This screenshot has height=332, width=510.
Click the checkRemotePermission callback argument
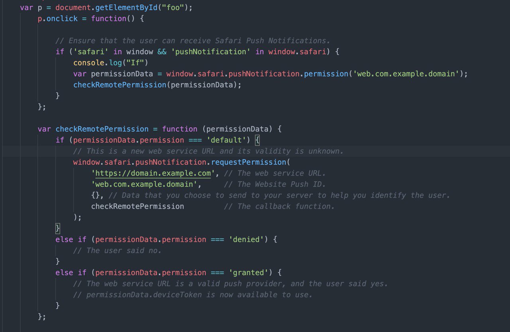tap(137, 206)
